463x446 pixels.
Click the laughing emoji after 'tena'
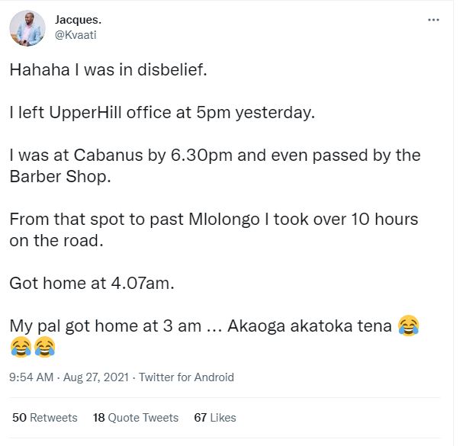pos(408,326)
